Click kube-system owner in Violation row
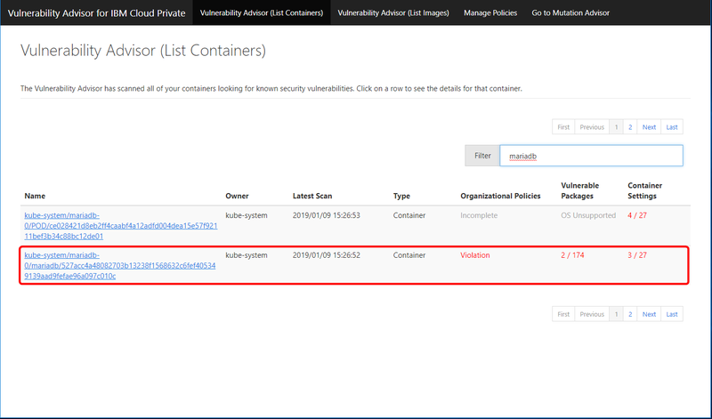This screenshot has width=712, height=419. (x=247, y=255)
